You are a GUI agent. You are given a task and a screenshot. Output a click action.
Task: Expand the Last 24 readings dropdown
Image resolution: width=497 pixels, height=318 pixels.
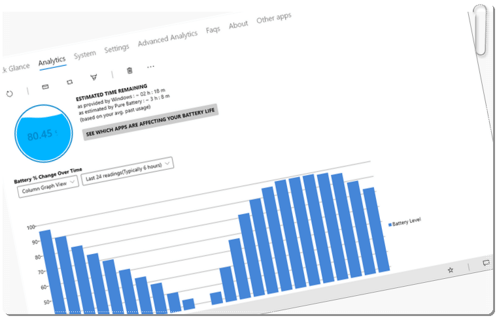(x=128, y=171)
